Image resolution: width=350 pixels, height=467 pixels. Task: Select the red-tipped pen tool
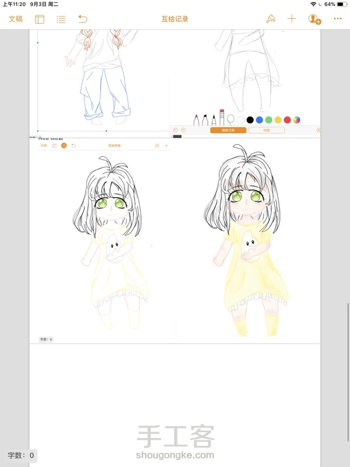[x=196, y=119]
